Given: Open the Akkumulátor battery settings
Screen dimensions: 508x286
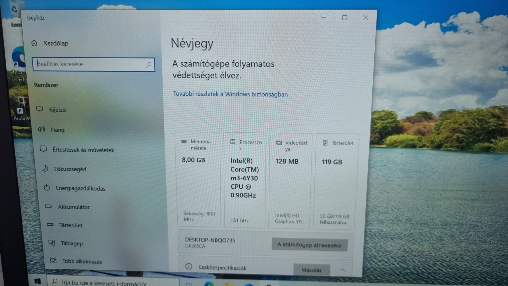Looking at the screenshot, I should click(67, 207).
